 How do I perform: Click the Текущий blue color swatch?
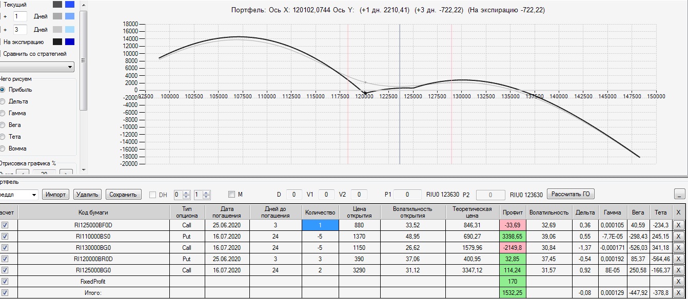70,4
